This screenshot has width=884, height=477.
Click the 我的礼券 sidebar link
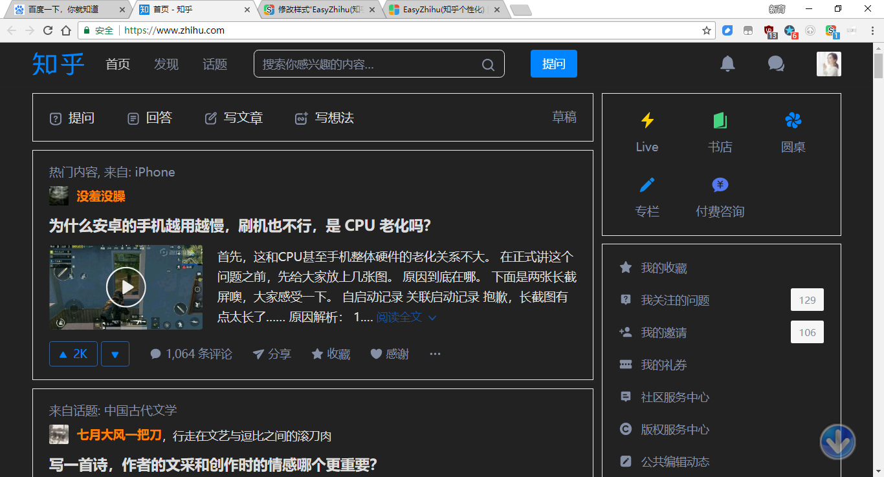(664, 365)
